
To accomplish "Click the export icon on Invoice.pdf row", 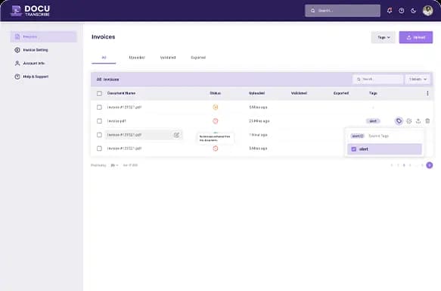I will [x=418, y=120].
